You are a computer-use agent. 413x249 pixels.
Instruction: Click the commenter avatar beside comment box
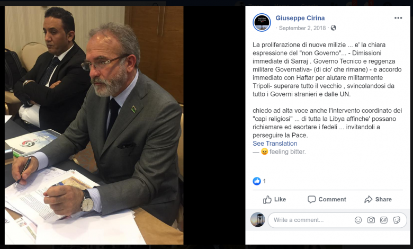[258, 220]
